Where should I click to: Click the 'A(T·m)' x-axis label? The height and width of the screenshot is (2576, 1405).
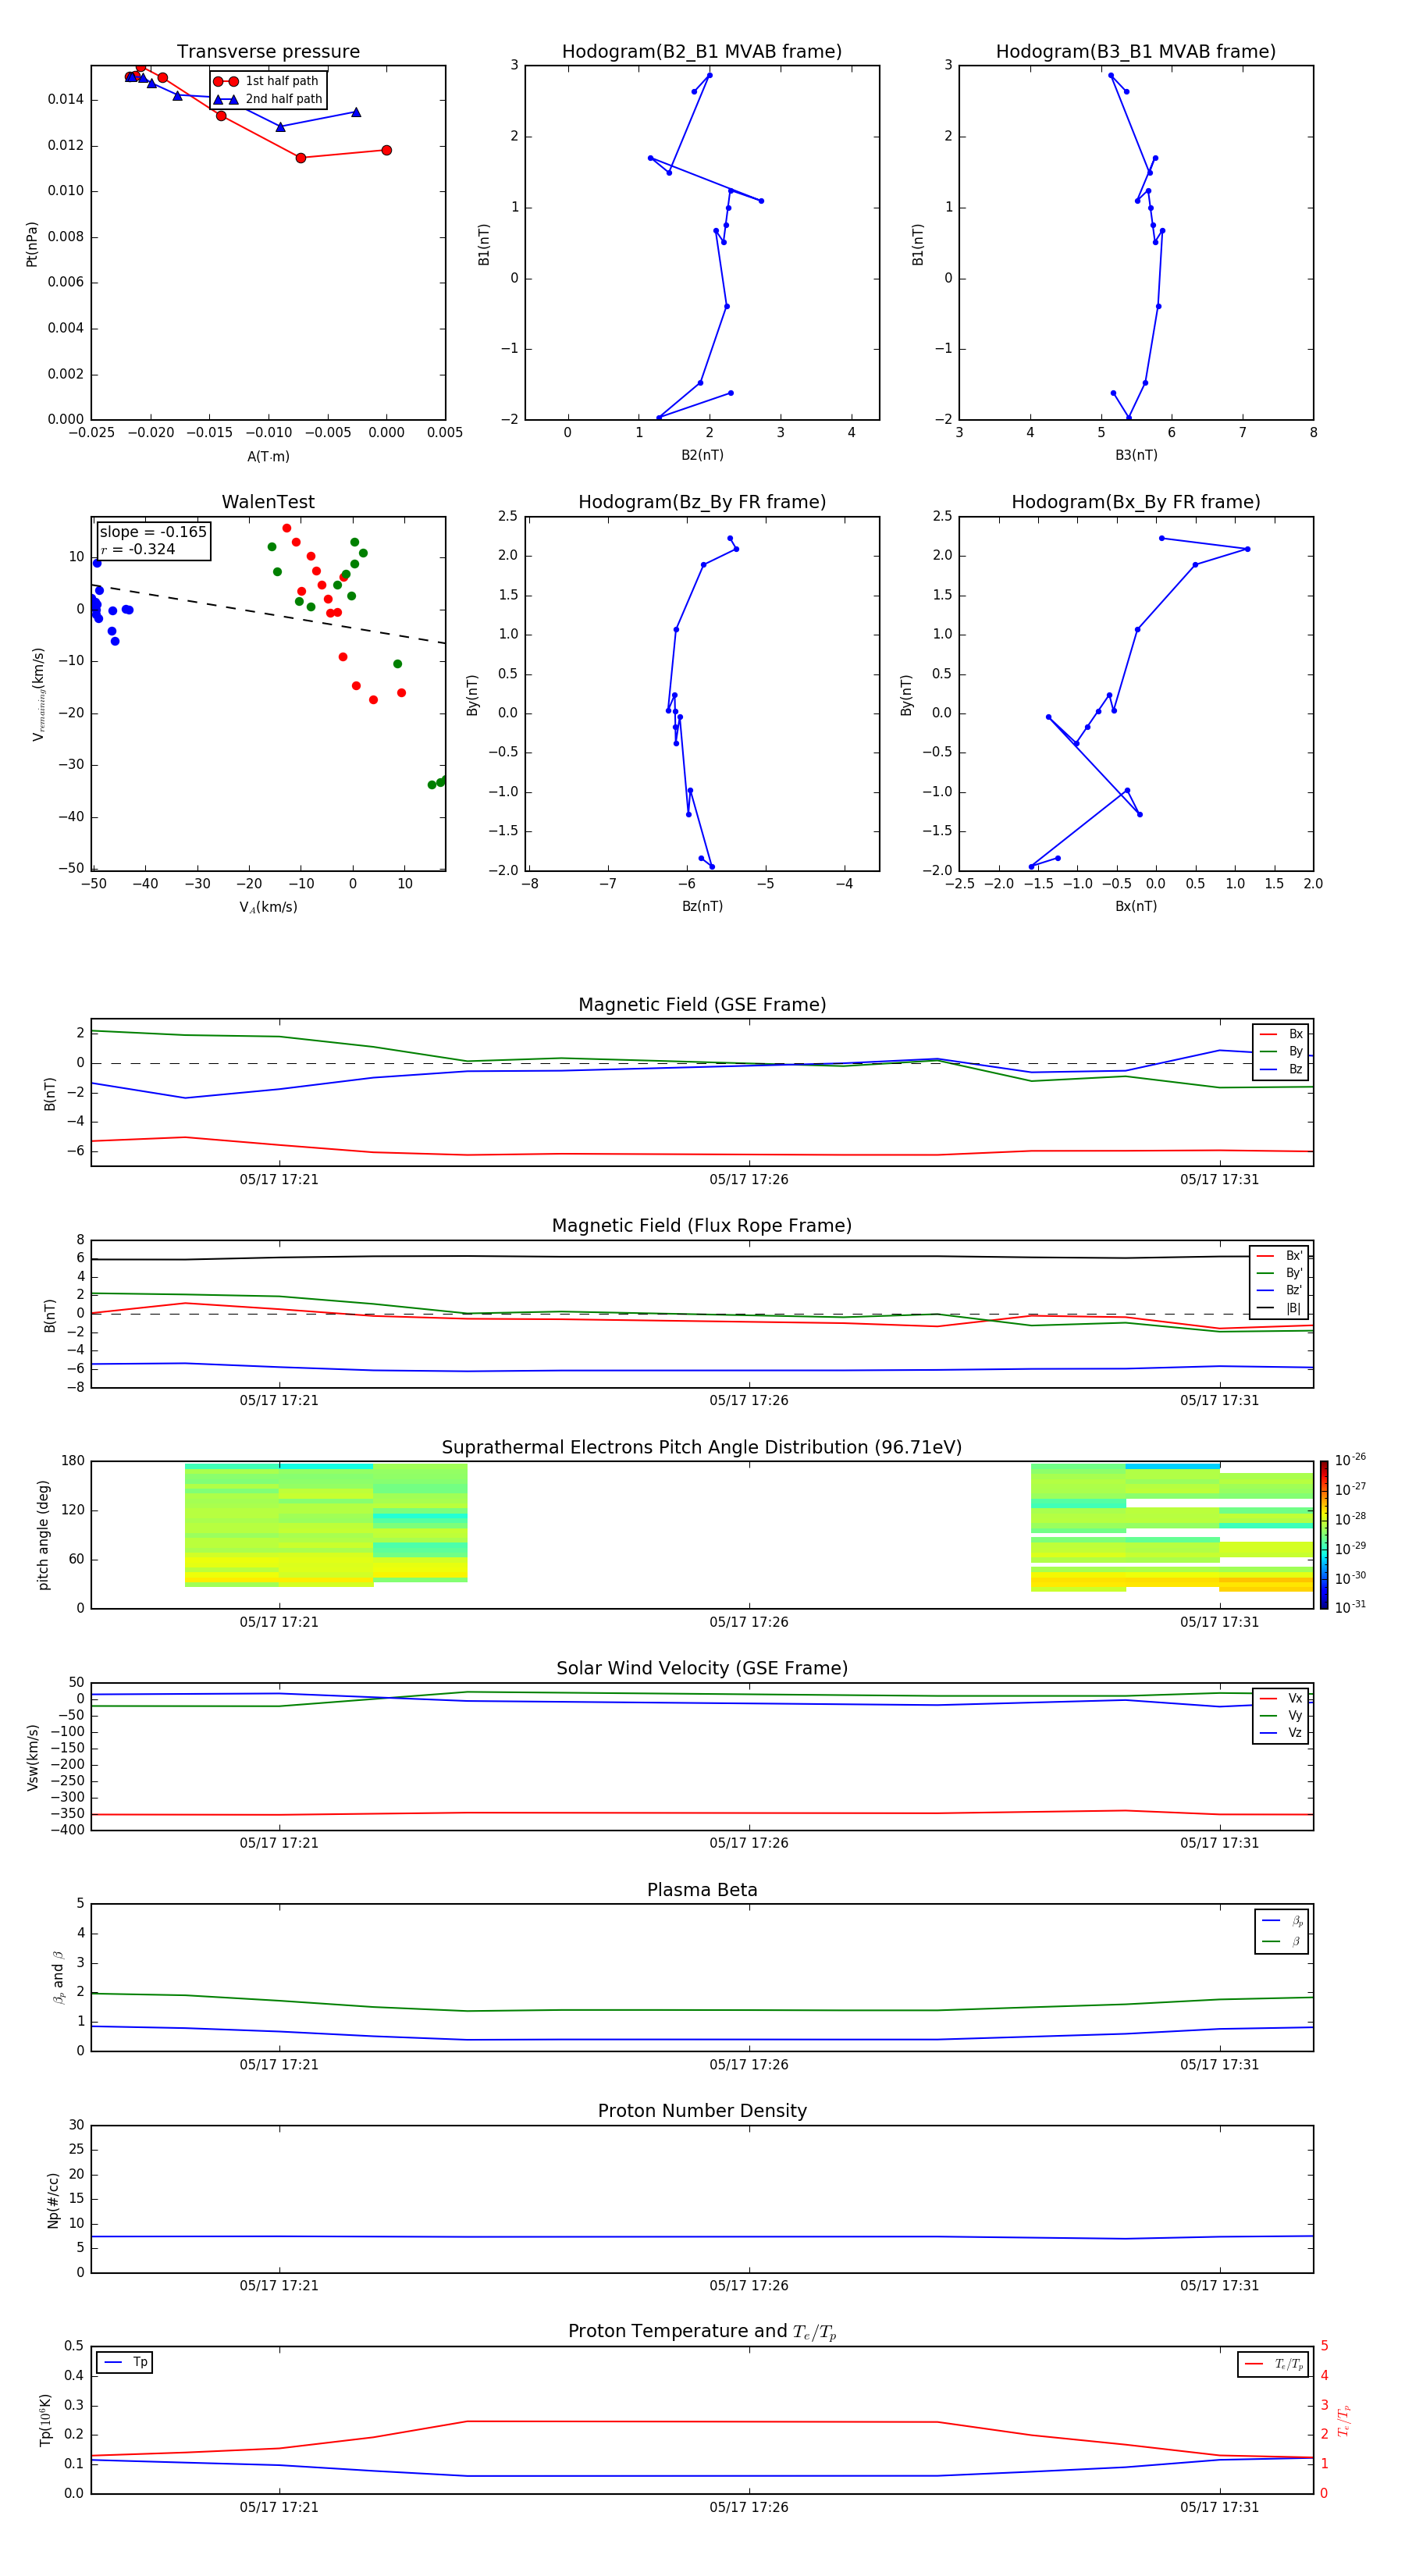point(268,456)
